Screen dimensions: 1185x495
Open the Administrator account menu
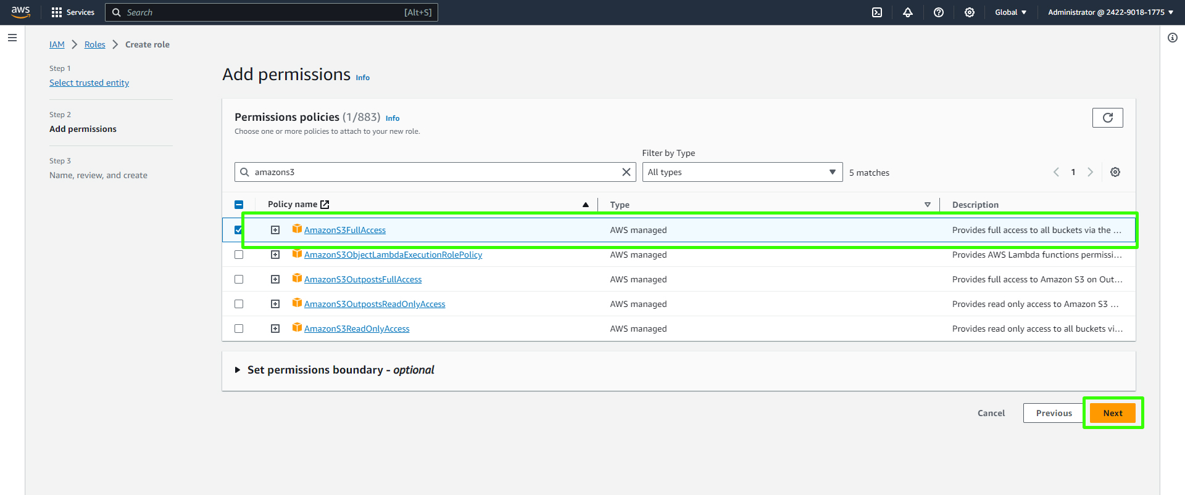pyautogui.click(x=1110, y=12)
